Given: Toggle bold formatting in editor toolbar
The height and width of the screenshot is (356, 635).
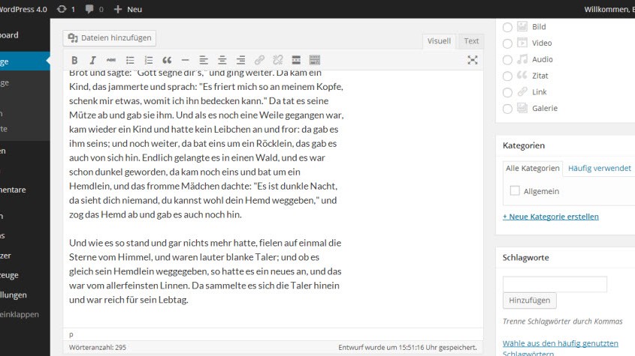Looking at the screenshot, I should click(74, 60).
